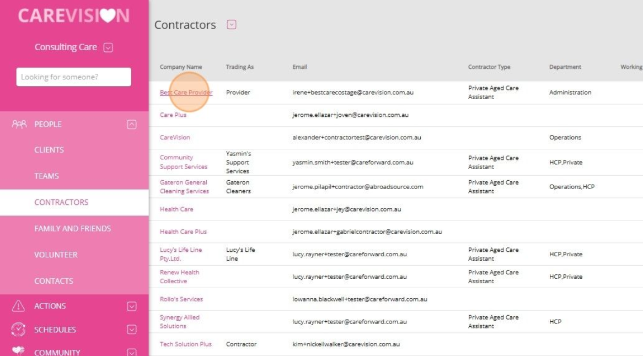Select Contractors in the sidebar
This screenshot has height=356, width=643.
tap(62, 202)
